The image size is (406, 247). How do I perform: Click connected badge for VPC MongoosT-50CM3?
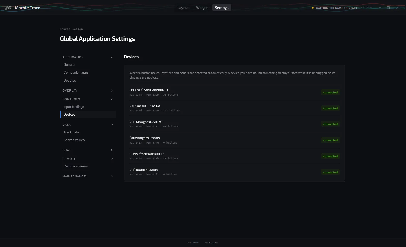point(330,124)
